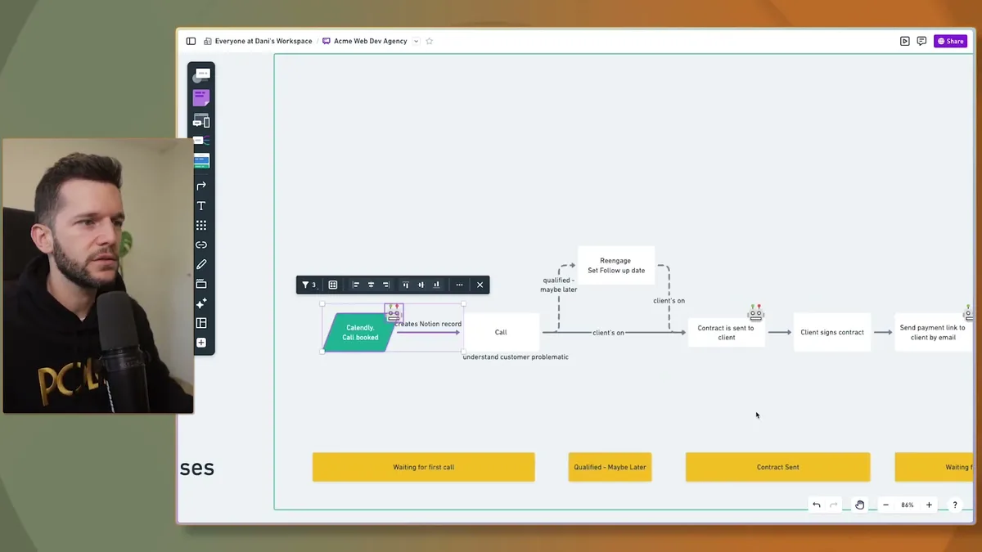Image resolution: width=982 pixels, height=552 pixels.
Task: Activate the hand pan tool near zoom controls
Action: click(x=859, y=505)
